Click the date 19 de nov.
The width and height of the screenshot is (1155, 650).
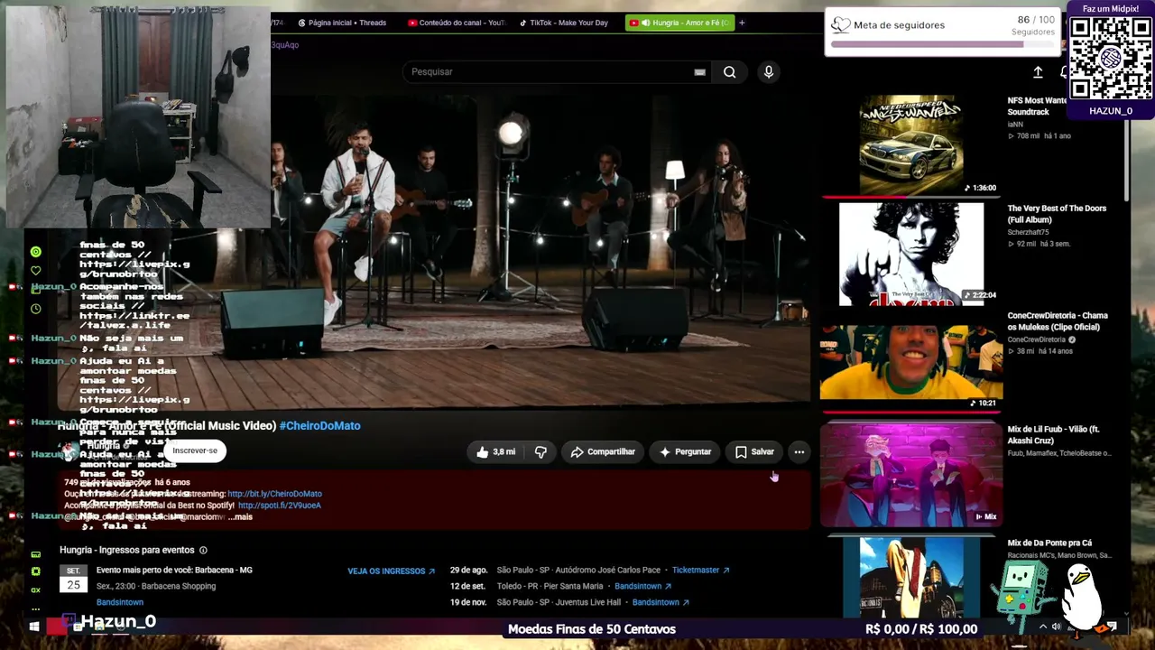click(x=468, y=602)
